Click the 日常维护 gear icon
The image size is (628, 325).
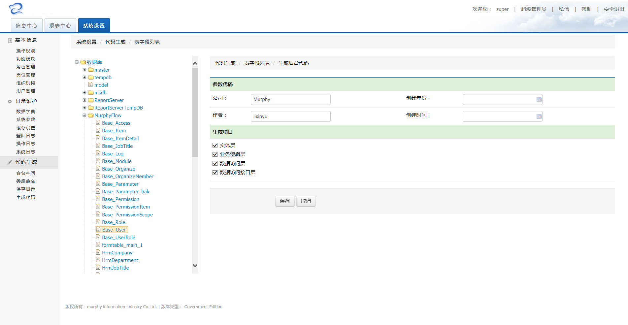pyautogui.click(x=10, y=101)
